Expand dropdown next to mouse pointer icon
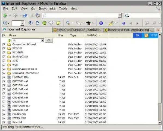The image size is (163, 131). click(83, 23)
